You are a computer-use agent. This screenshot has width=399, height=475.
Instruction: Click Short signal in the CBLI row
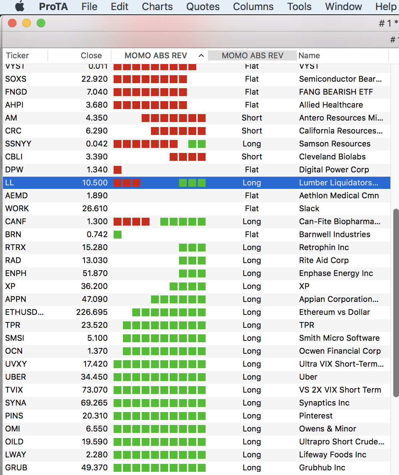click(x=252, y=157)
